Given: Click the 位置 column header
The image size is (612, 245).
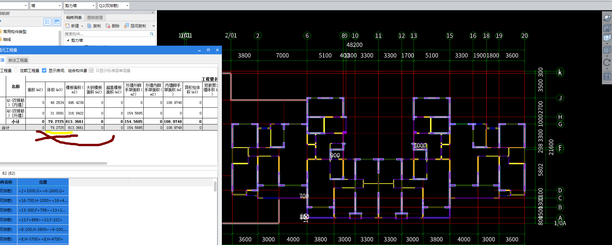Looking at the screenshot, I should (x=43, y=182).
